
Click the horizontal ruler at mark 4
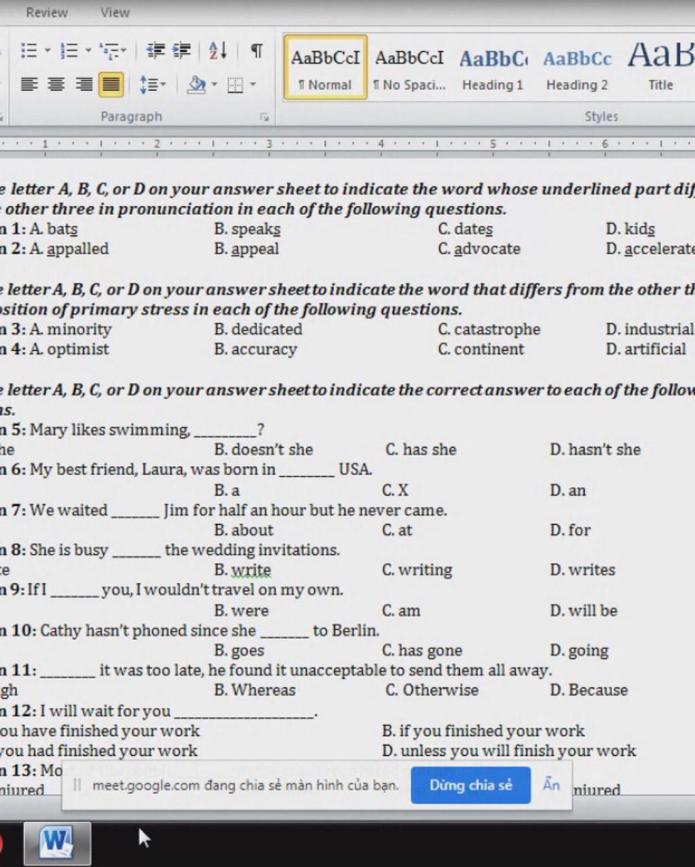click(380, 144)
